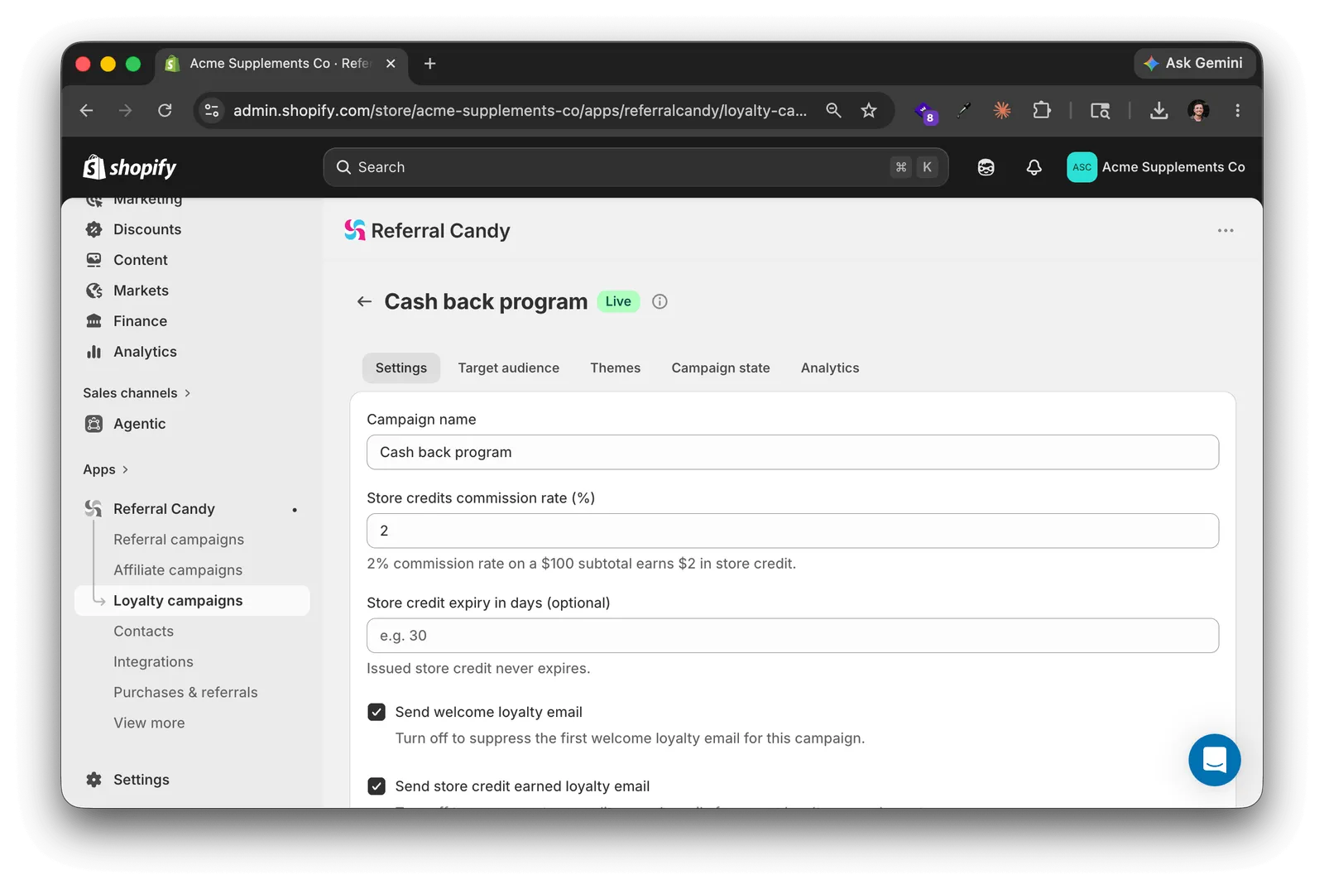Open the campaign Analytics tab

830,368
